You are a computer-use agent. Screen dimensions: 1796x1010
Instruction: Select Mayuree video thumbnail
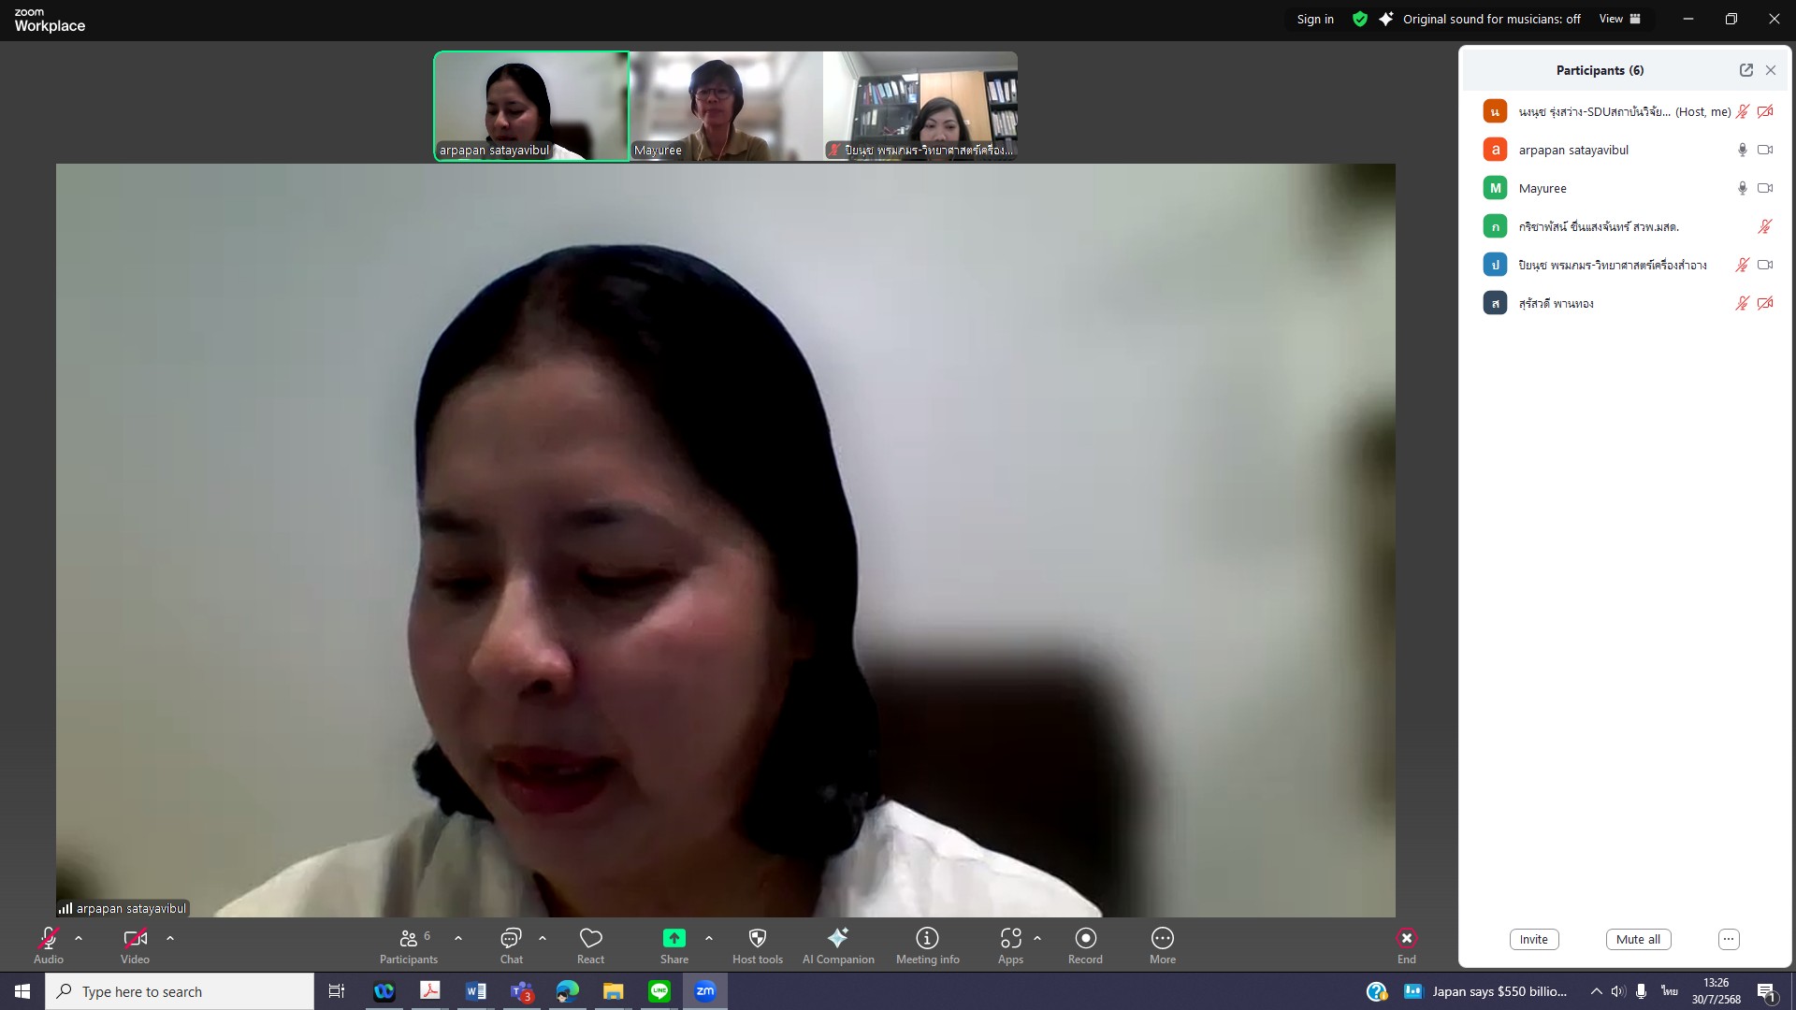point(726,106)
